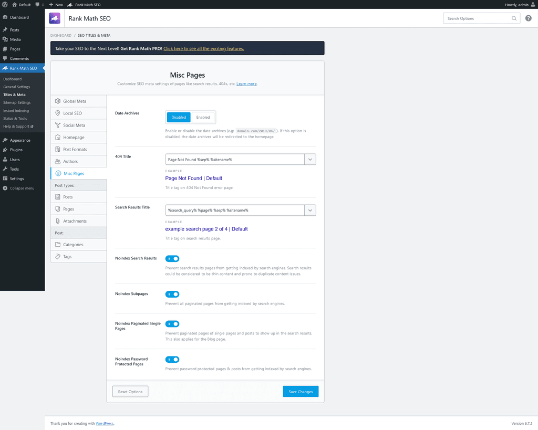Open the comments bubble in admin bar
The image size is (538, 430).
click(39, 5)
